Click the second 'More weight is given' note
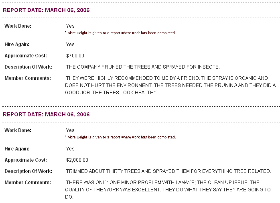Image resolution: width=280 pixels, height=203 pixels. click(x=120, y=137)
